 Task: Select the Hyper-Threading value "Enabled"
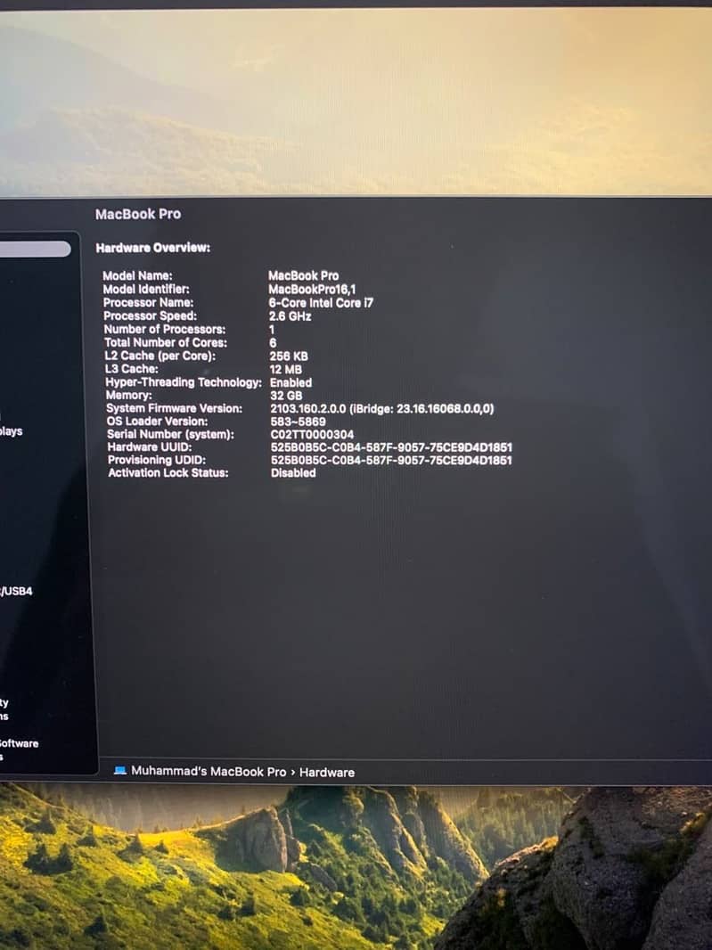pos(291,383)
